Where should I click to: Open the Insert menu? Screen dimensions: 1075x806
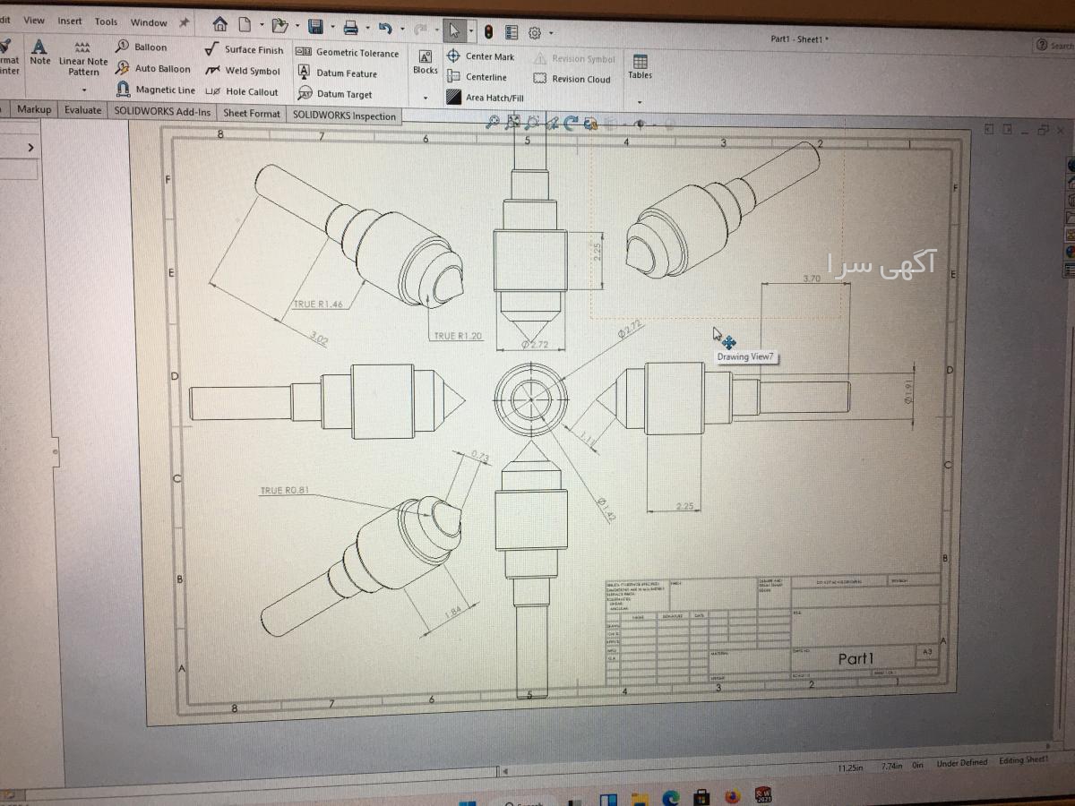point(69,21)
